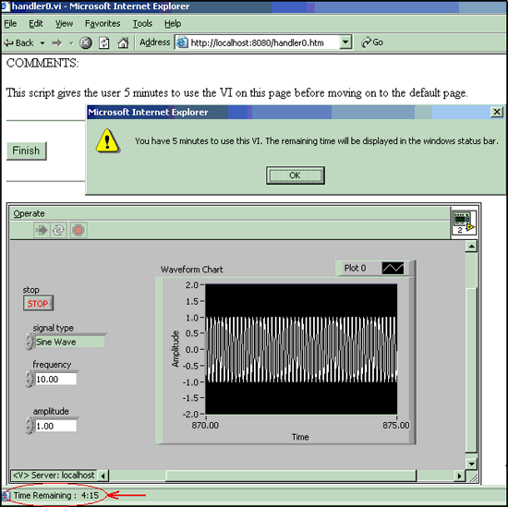Toggle the red STOP boolean button
This screenshot has width=508, height=507.
click(x=38, y=304)
